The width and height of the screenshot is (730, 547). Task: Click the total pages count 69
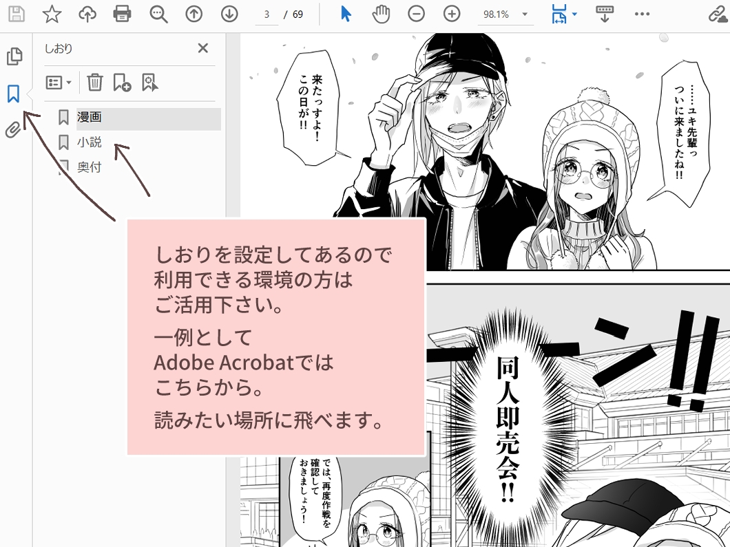click(298, 14)
